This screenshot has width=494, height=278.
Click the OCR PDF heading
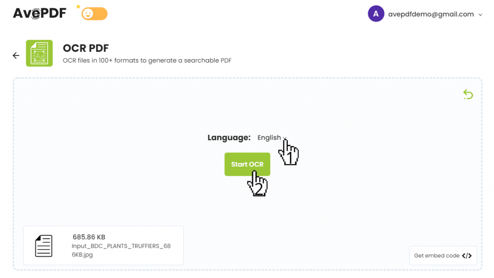(86, 48)
